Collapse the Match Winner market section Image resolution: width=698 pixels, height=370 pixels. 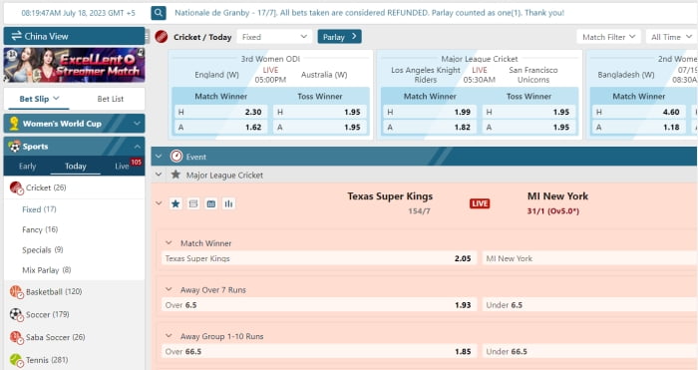[x=169, y=243]
